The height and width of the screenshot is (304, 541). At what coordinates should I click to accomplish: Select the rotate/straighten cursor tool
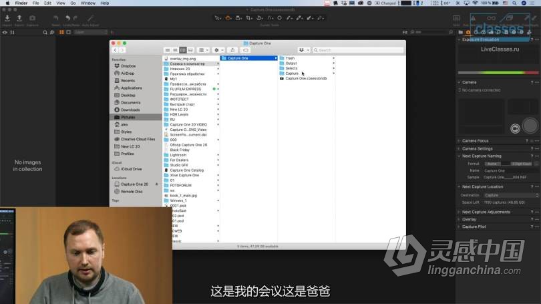(259, 18)
